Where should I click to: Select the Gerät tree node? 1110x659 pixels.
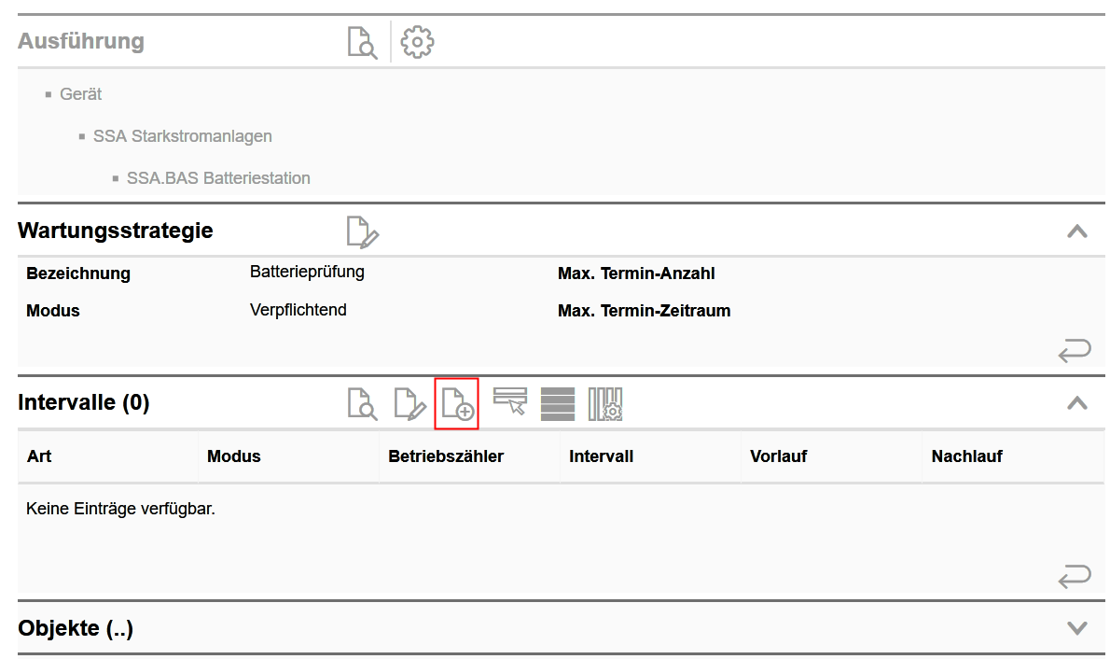80,94
